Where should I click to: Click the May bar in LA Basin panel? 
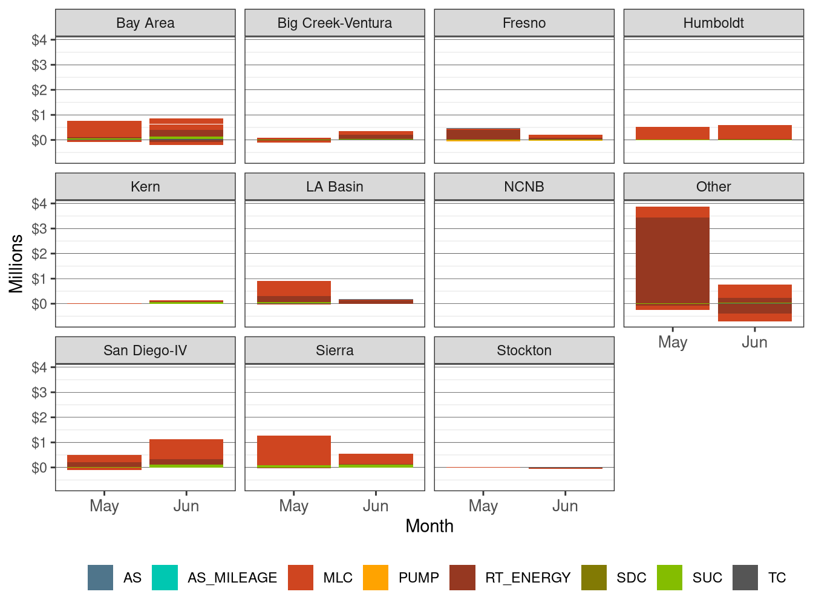point(294,292)
